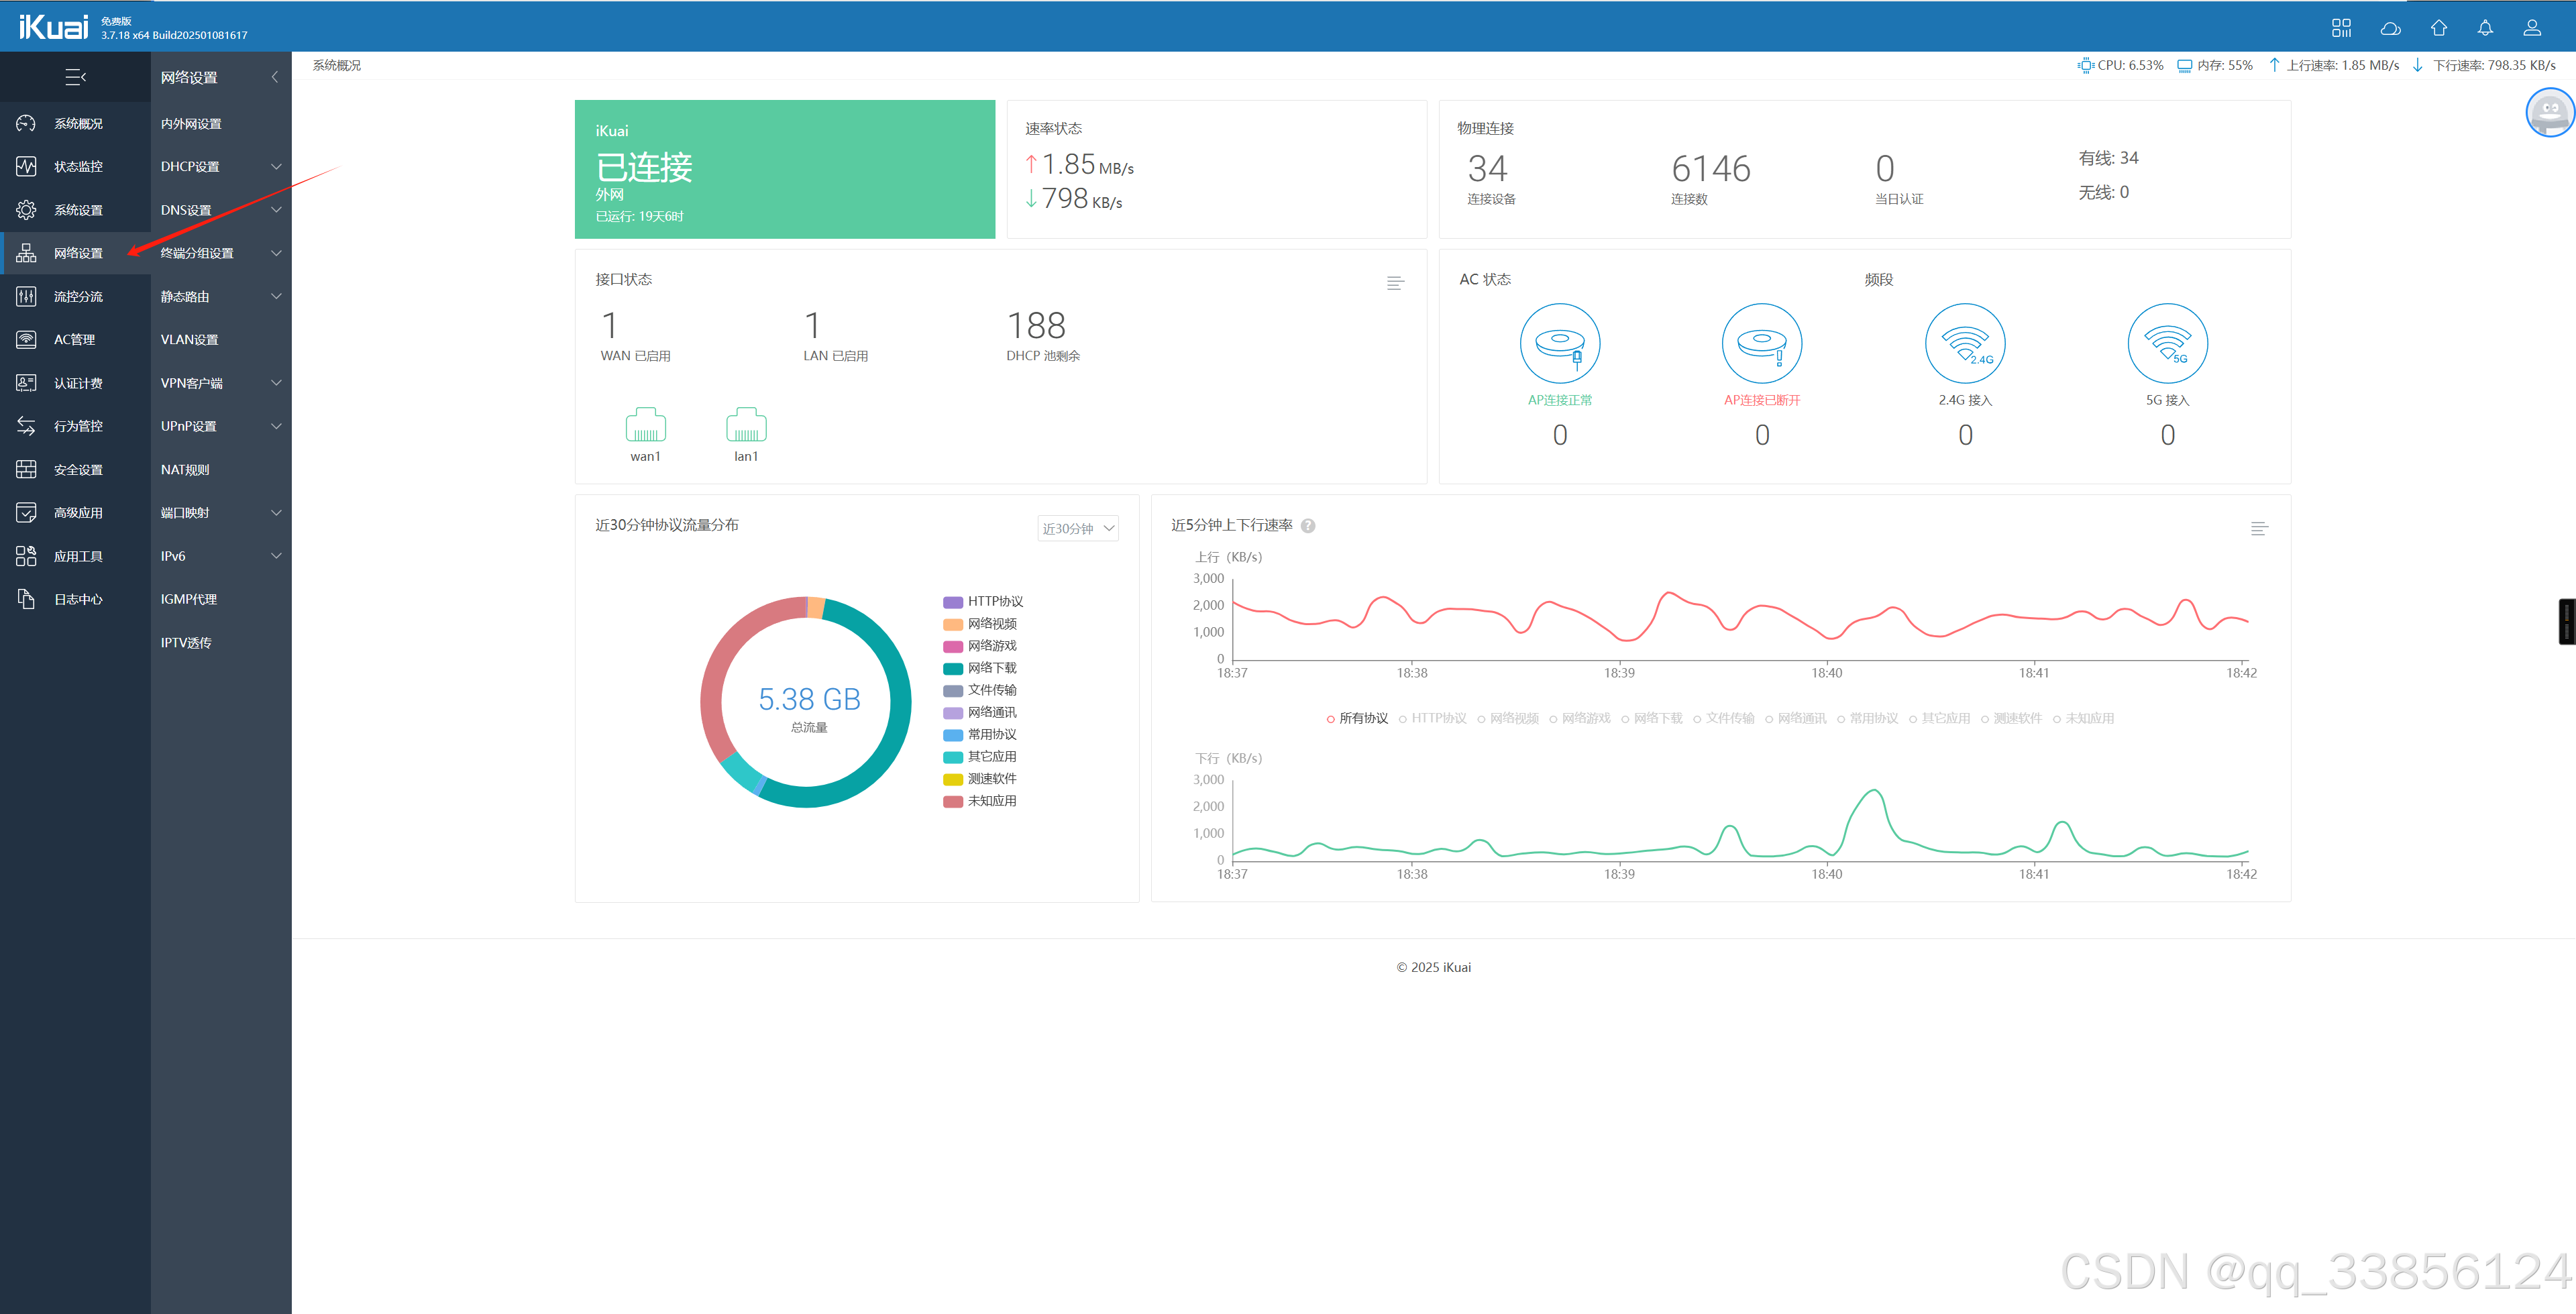Open the notification bell icon
Screen dimensions: 2576x1314
[x=2485, y=28]
